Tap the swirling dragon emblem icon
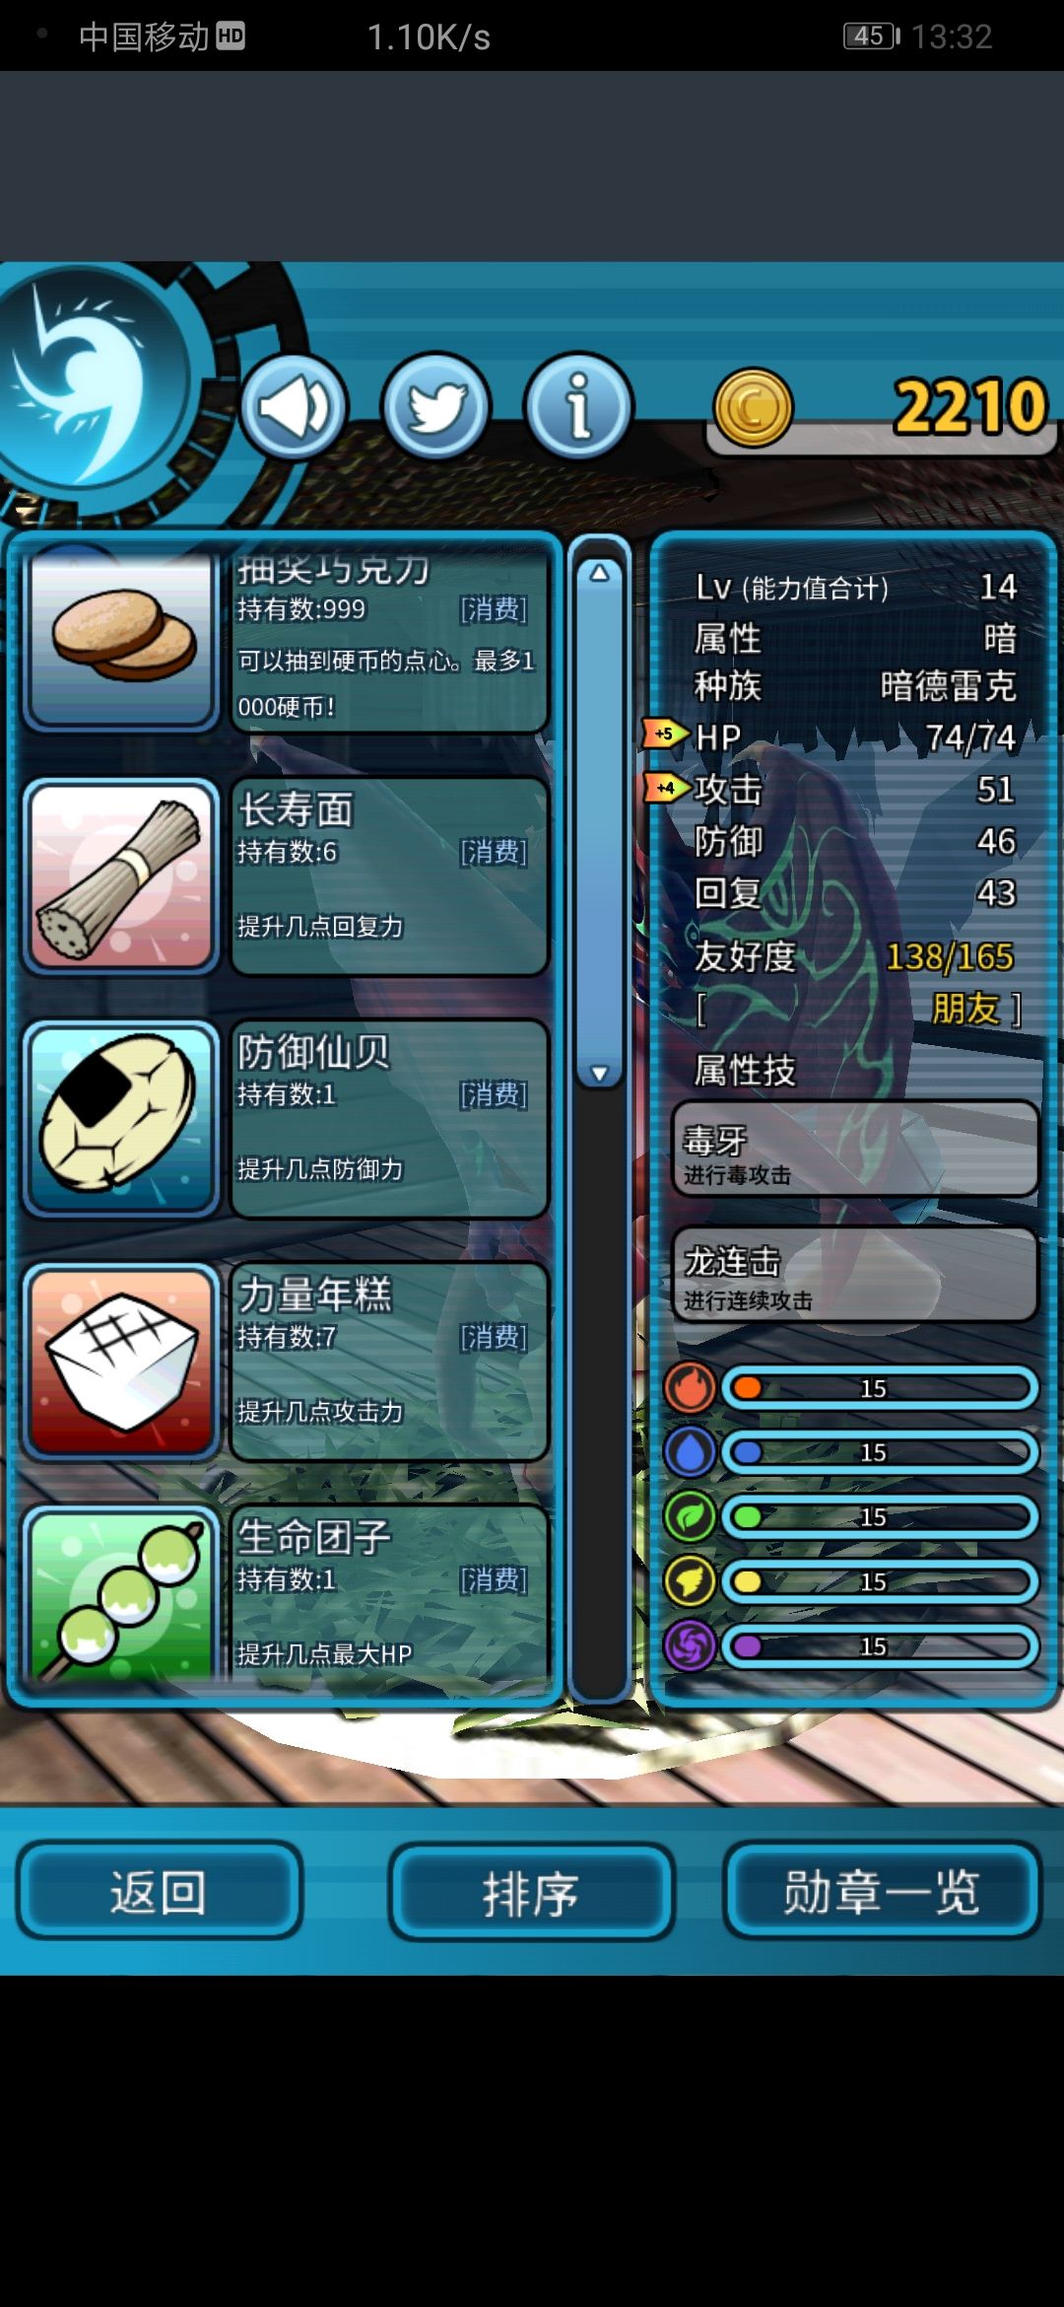This screenshot has width=1064, height=2307. click(x=89, y=389)
